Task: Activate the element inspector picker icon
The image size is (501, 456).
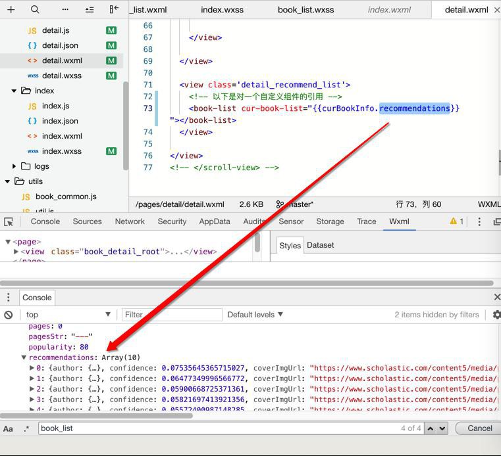Action: click(x=9, y=222)
